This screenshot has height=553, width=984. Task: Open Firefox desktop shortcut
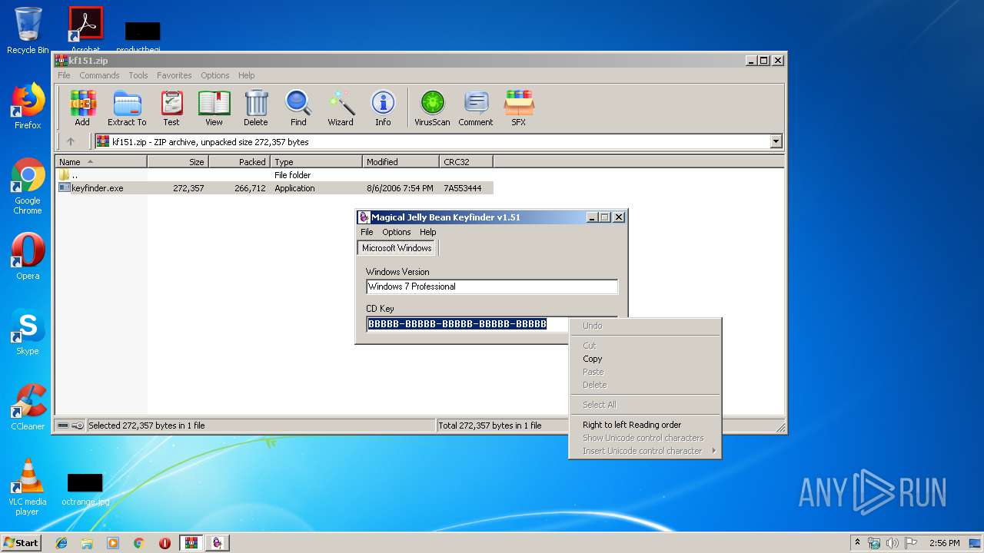tap(28, 106)
